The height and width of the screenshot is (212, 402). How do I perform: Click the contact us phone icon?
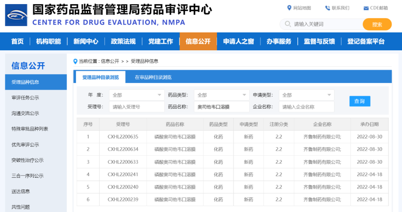(328, 8)
